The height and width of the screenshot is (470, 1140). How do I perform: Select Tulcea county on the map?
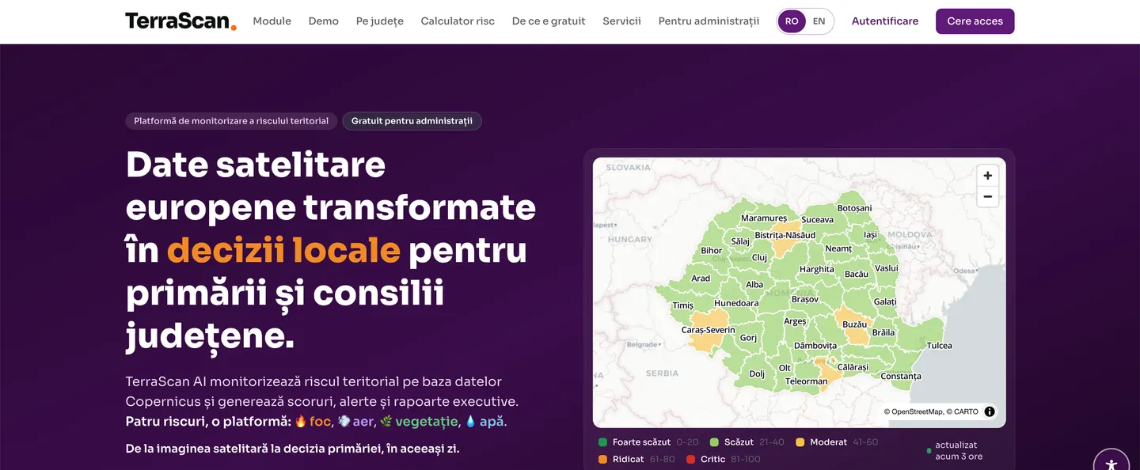939,346
